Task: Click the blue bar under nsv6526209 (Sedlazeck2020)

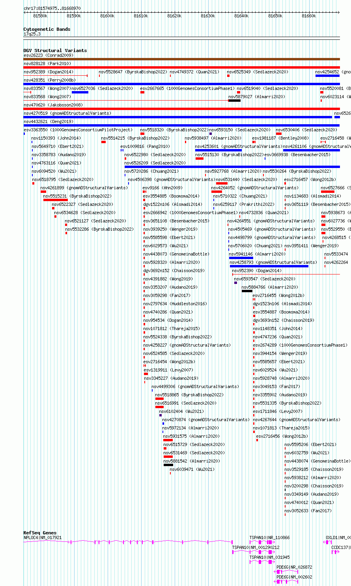Action: [232, 167]
